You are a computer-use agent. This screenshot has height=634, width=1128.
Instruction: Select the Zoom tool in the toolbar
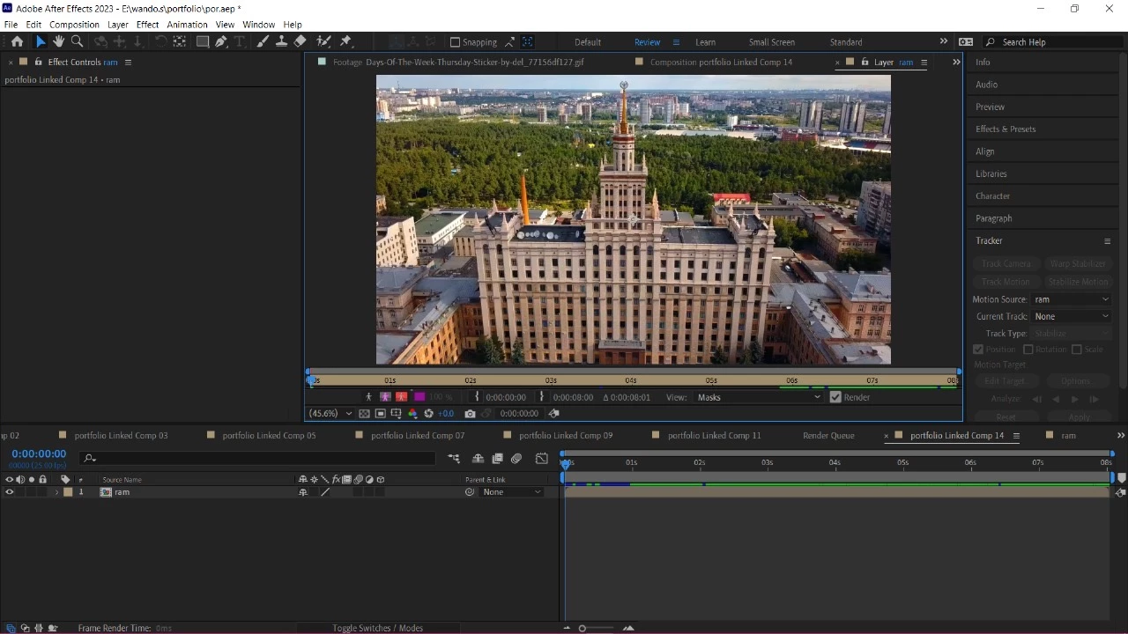(77, 41)
